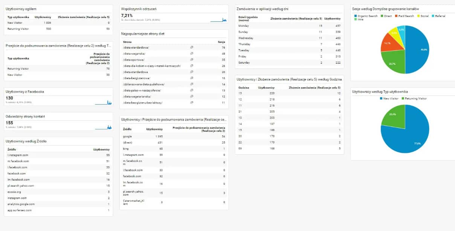Open external link icon for /dieta-weganska/
This screenshot has height=231, width=455.
[x=192, y=53]
